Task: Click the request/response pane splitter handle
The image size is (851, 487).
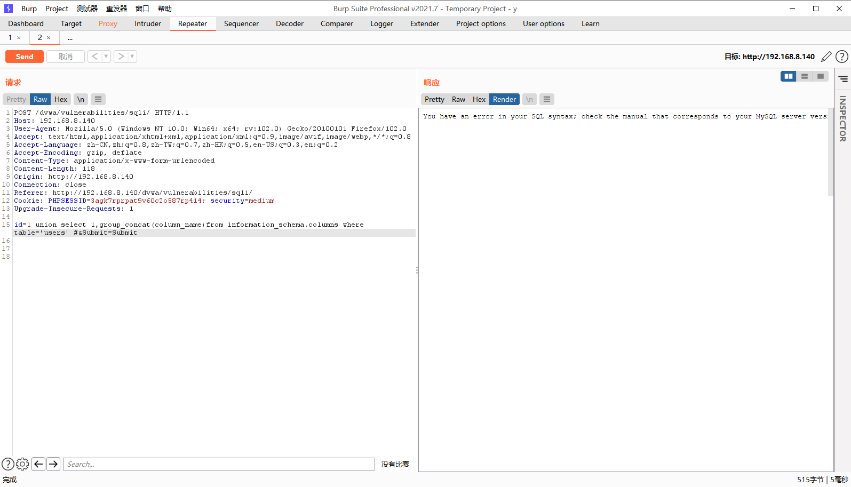Action: [x=417, y=270]
